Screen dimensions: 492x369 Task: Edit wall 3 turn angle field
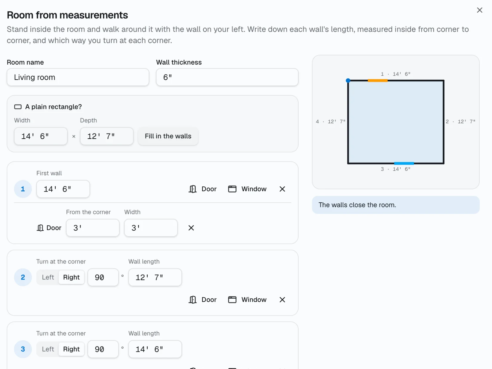coord(103,349)
